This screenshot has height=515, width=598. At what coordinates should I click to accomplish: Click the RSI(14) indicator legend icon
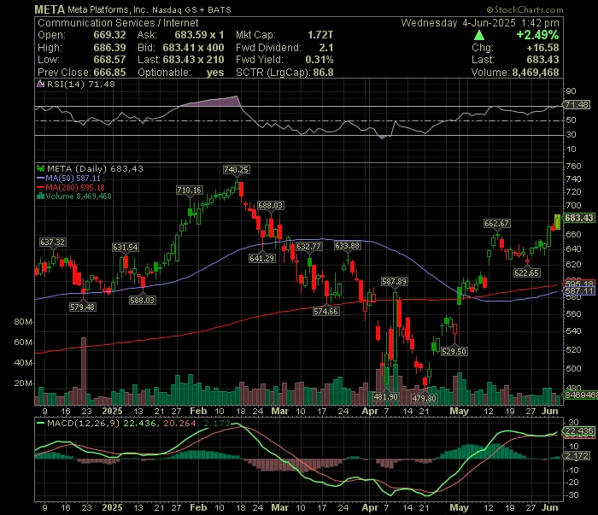40,84
